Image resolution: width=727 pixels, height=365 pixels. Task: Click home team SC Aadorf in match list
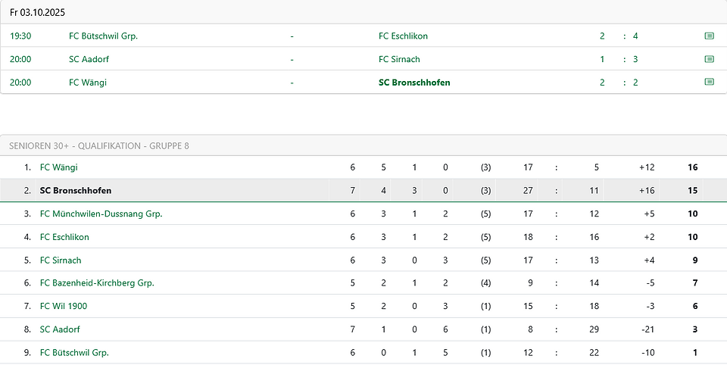tap(89, 59)
